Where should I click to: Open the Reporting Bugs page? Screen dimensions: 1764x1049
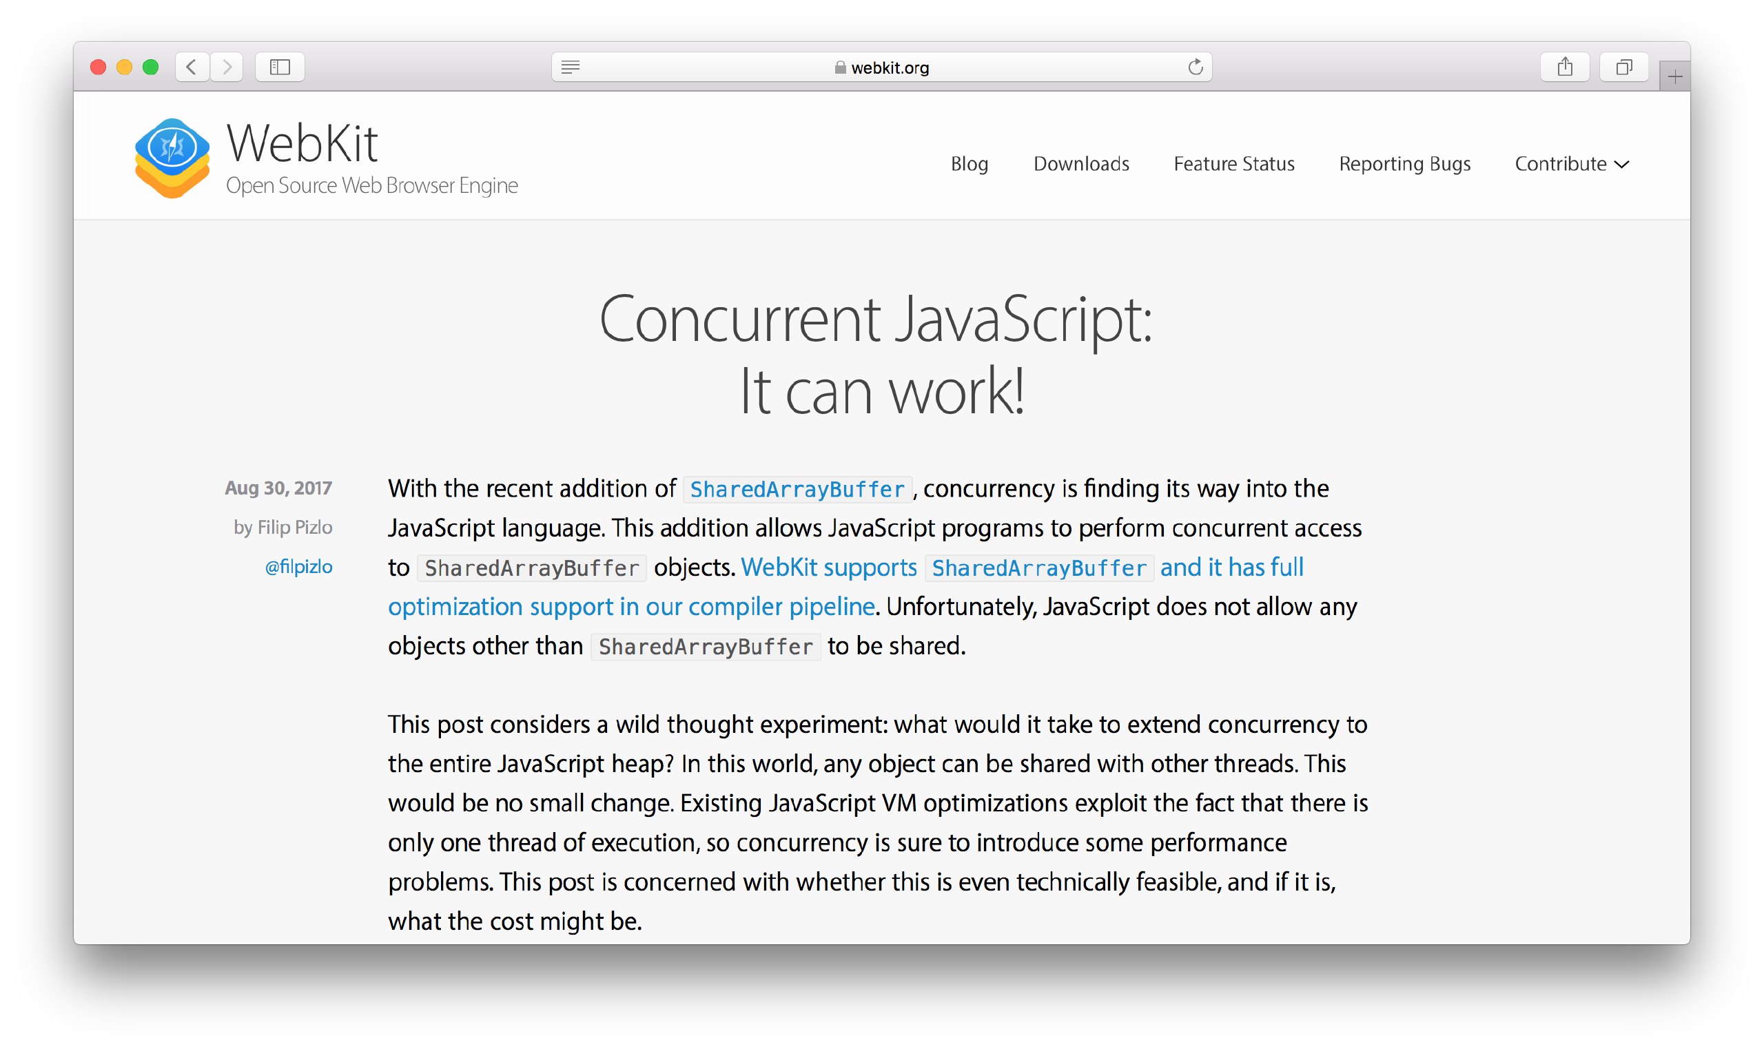[1404, 164]
